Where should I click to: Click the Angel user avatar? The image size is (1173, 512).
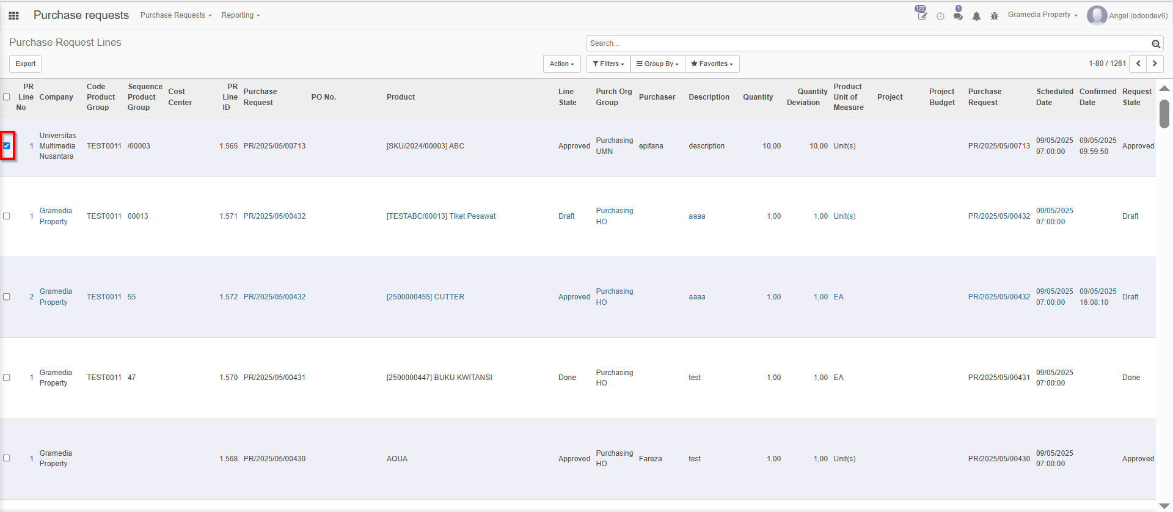[x=1097, y=15]
